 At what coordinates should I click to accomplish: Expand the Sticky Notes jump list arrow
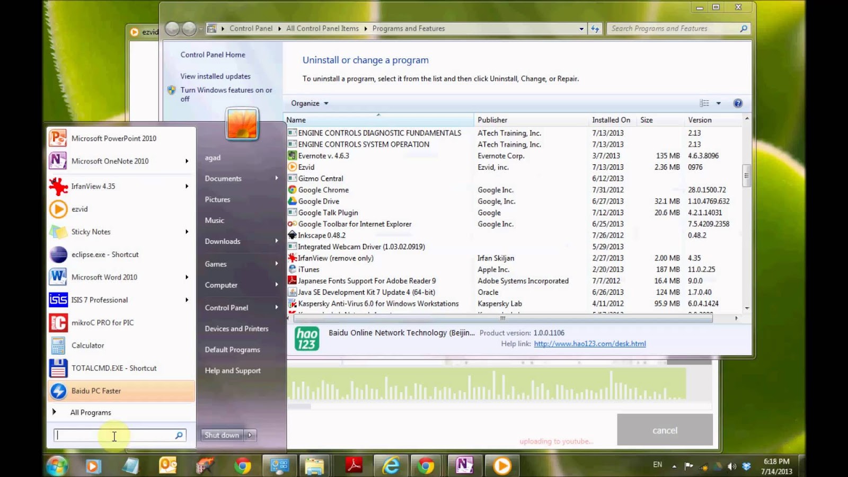(x=187, y=232)
